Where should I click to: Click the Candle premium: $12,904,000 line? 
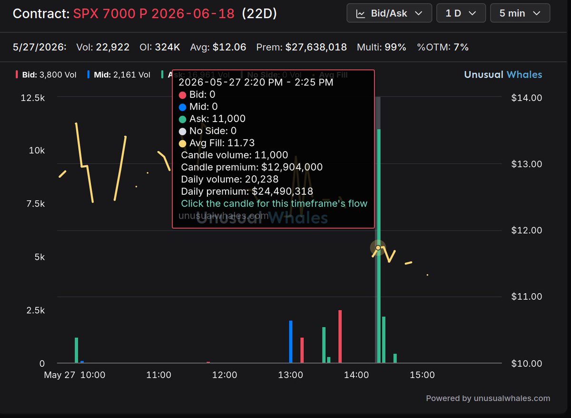(252, 167)
